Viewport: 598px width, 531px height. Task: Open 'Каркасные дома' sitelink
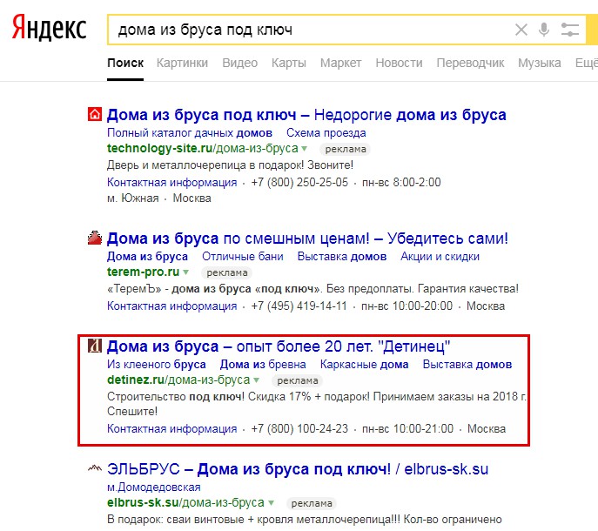(x=364, y=364)
